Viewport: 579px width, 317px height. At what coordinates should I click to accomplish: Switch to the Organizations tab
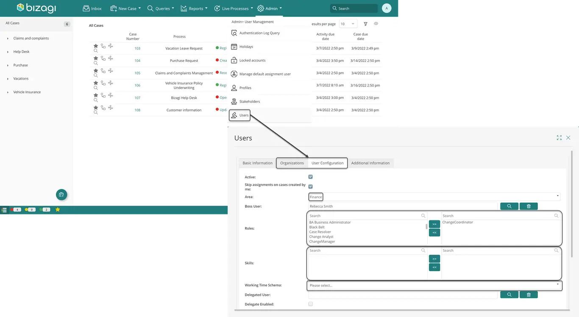point(292,163)
